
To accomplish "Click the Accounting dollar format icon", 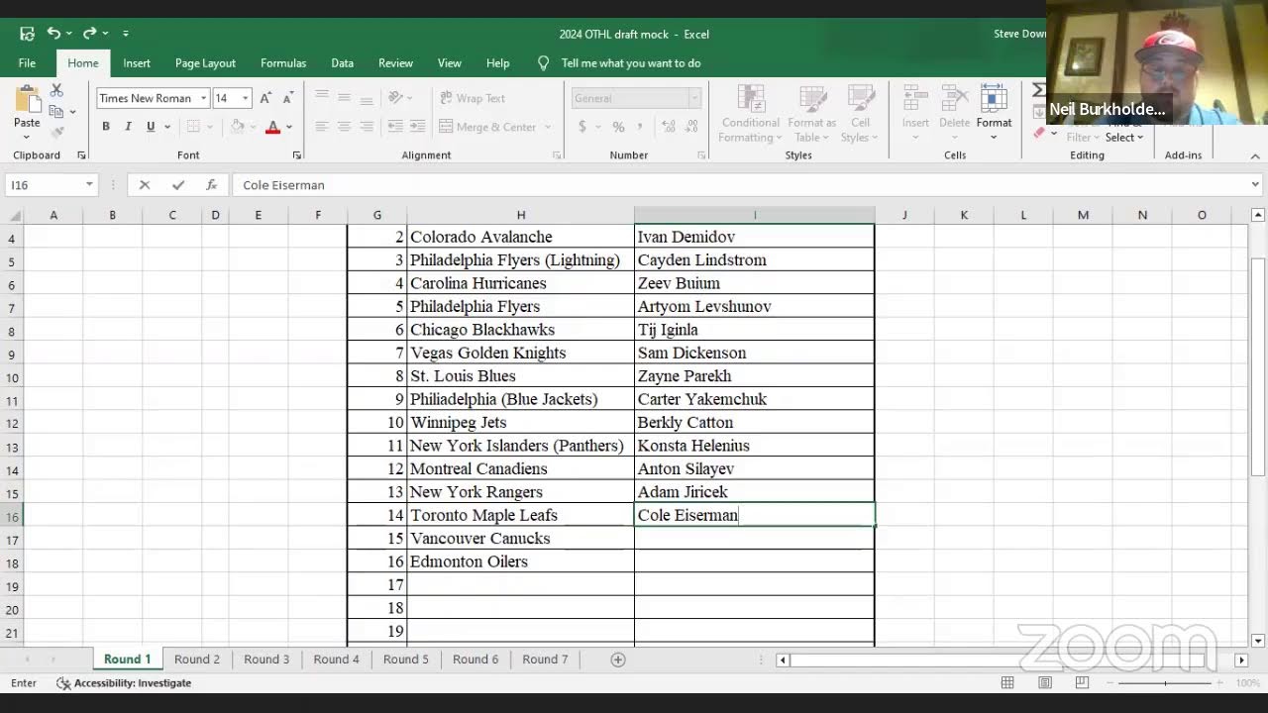I will pos(582,127).
